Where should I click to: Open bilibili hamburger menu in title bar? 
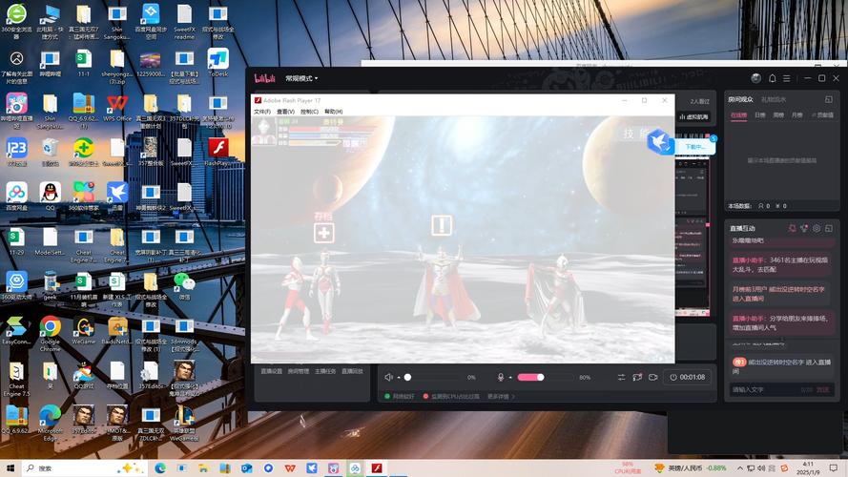(x=786, y=78)
